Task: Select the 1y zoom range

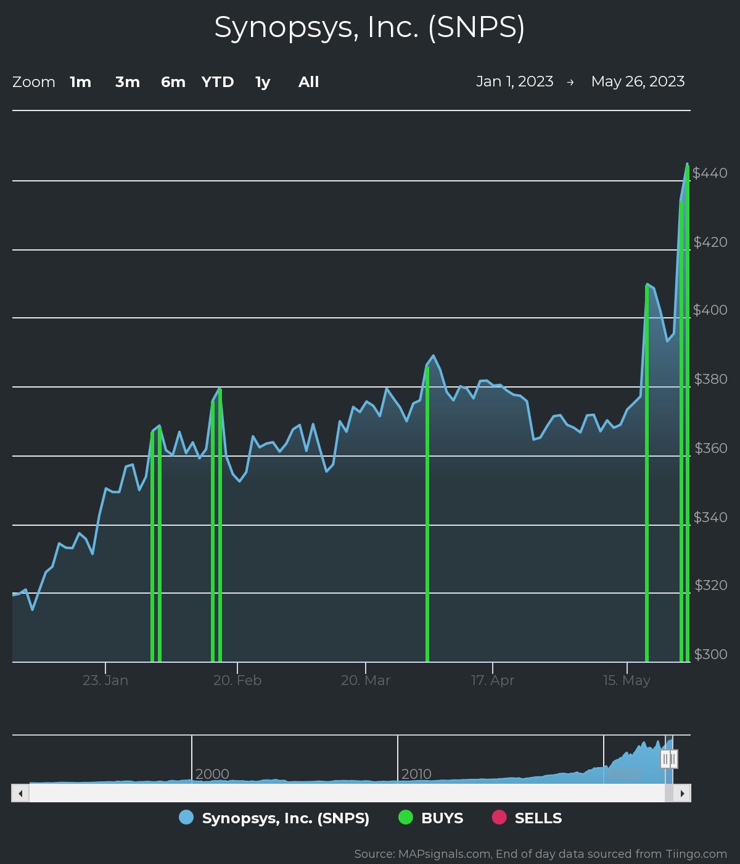Action: (263, 82)
